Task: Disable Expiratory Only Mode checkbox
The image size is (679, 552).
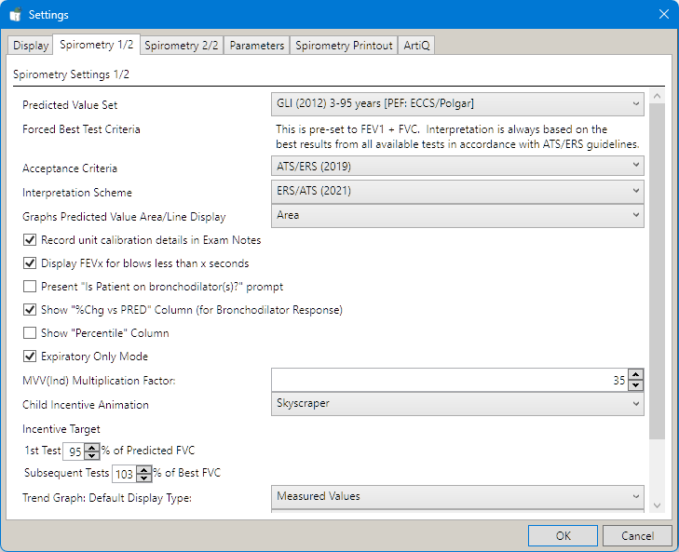Action: click(x=29, y=357)
